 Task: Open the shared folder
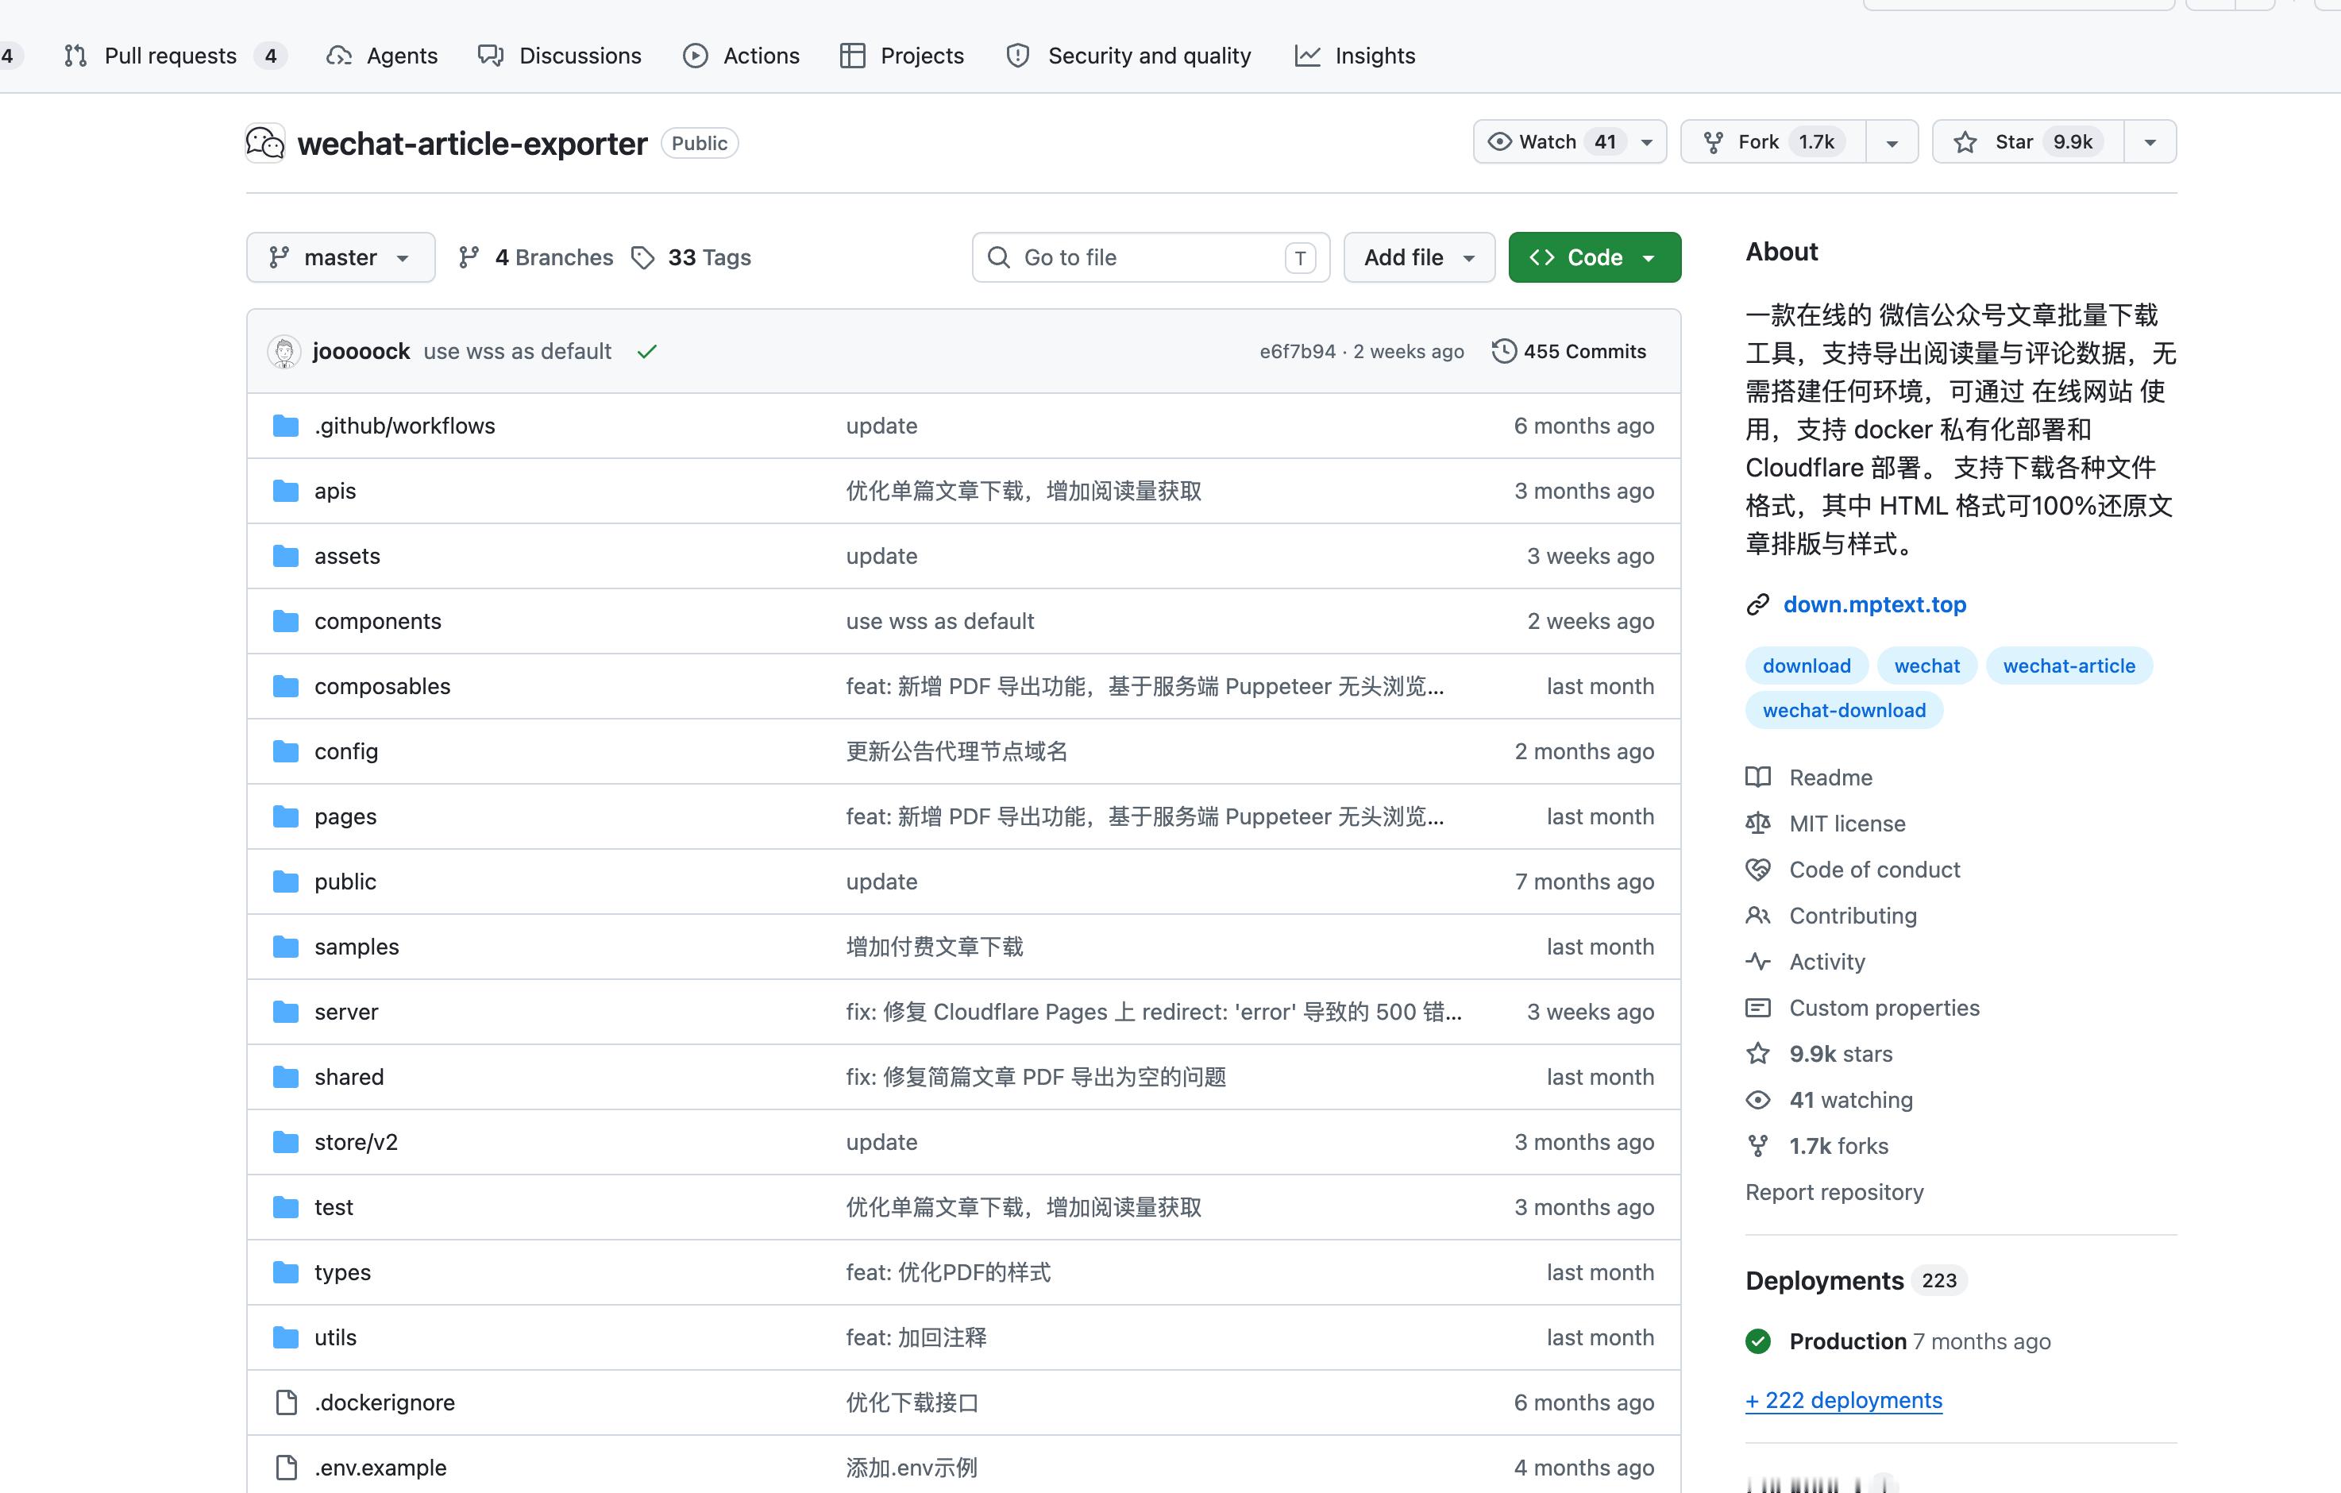pyautogui.click(x=349, y=1077)
